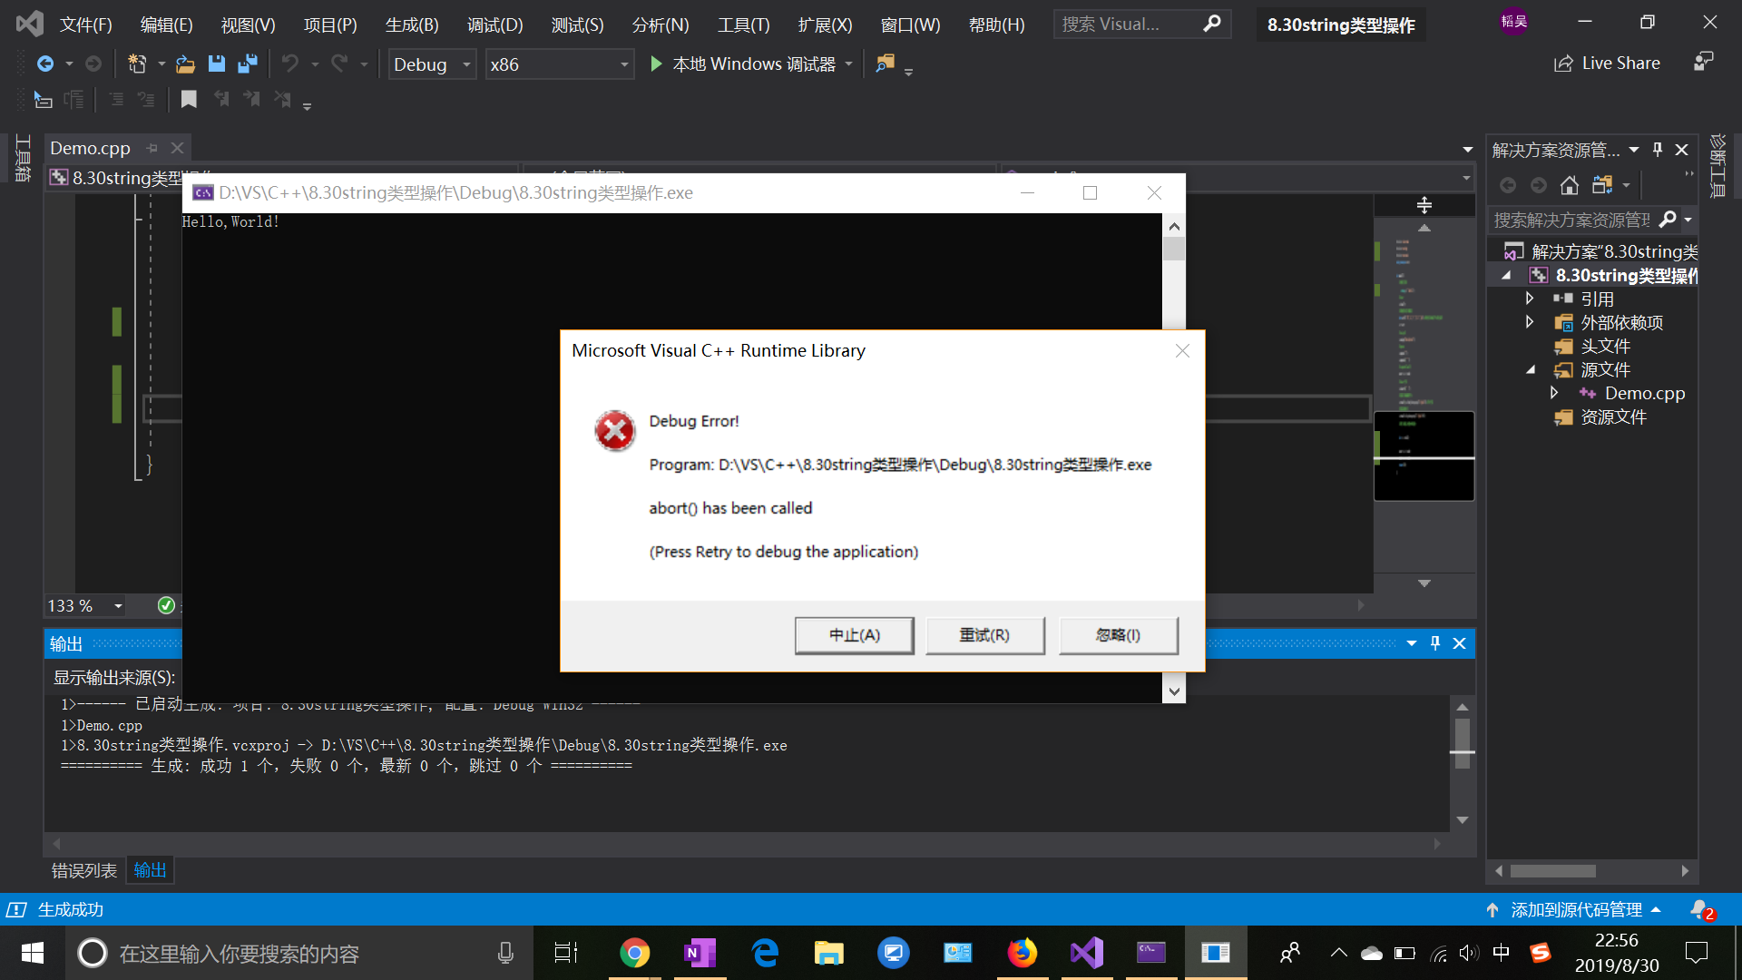Collapse the 源文件 folder node
This screenshot has width=1742, height=980.
coord(1530,369)
